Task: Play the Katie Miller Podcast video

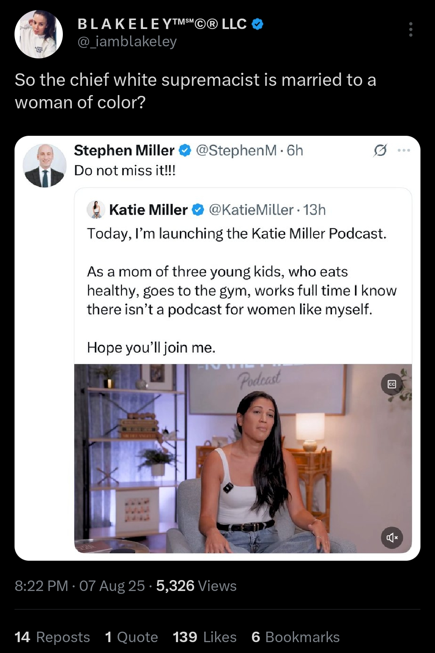Action: [243, 458]
